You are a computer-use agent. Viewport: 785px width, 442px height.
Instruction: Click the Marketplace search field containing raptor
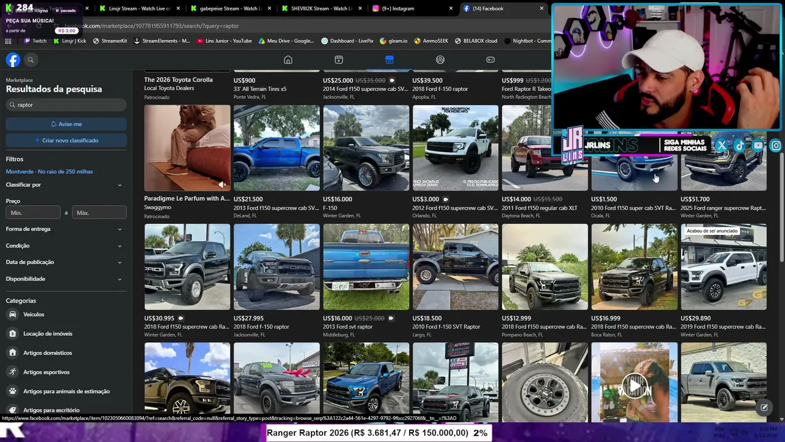click(66, 105)
